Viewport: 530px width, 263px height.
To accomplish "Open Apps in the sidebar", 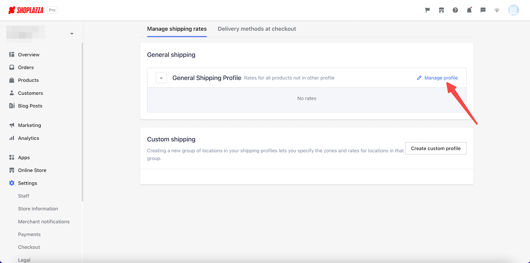I will pyautogui.click(x=24, y=158).
